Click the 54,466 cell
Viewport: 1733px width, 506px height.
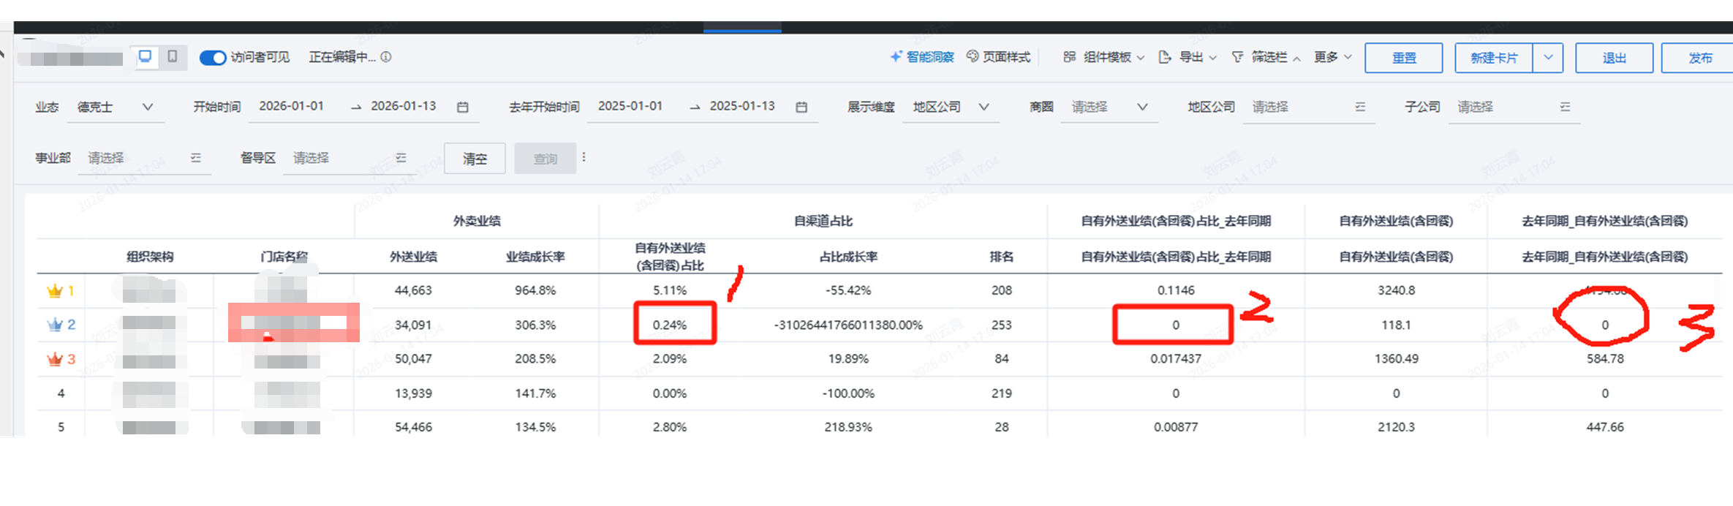413,427
